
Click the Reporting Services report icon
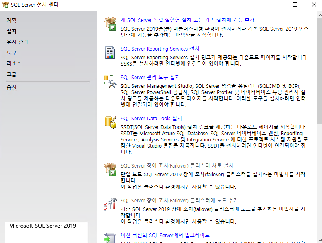coord(110,53)
